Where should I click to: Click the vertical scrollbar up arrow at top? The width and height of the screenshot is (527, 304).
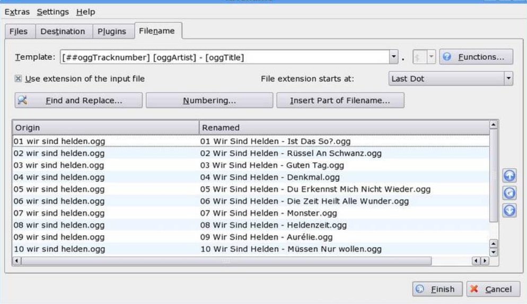tap(494, 125)
